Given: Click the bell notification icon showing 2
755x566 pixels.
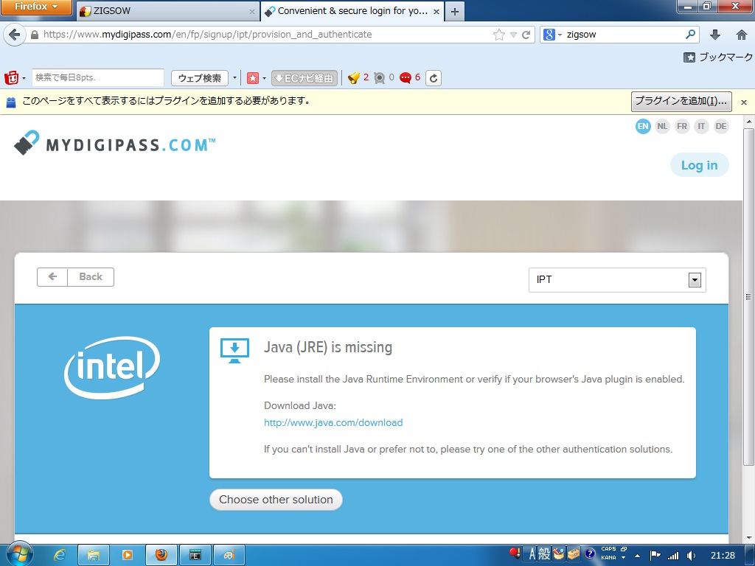Looking at the screenshot, I should (354, 77).
